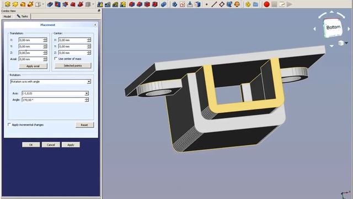The width and height of the screenshot is (353, 199).
Task: Click the small cube view mini icon
Action: [341, 43]
